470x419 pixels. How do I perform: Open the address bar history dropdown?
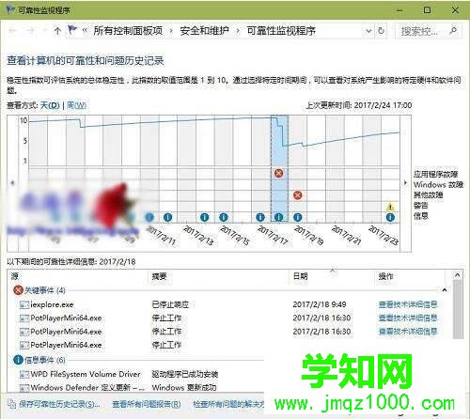click(368, 31)
